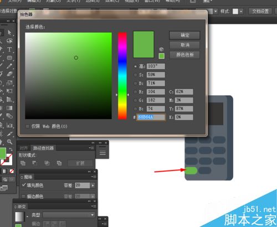Select the Lasso tool

click(9, 41)
